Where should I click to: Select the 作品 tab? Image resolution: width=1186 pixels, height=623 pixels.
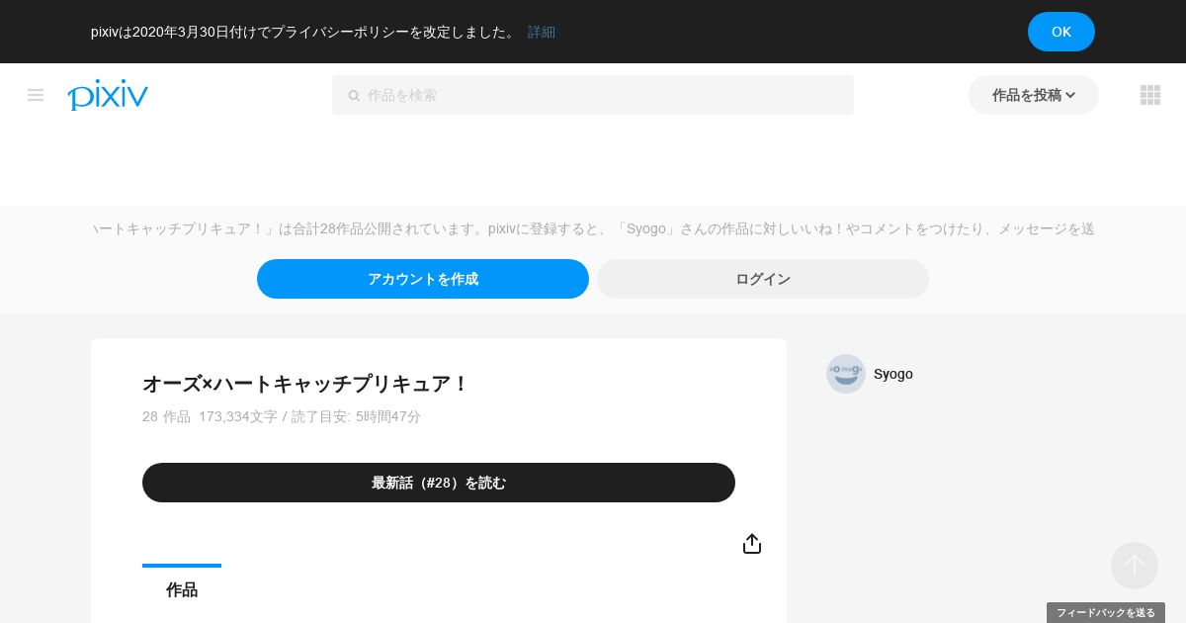coord(182,589)
